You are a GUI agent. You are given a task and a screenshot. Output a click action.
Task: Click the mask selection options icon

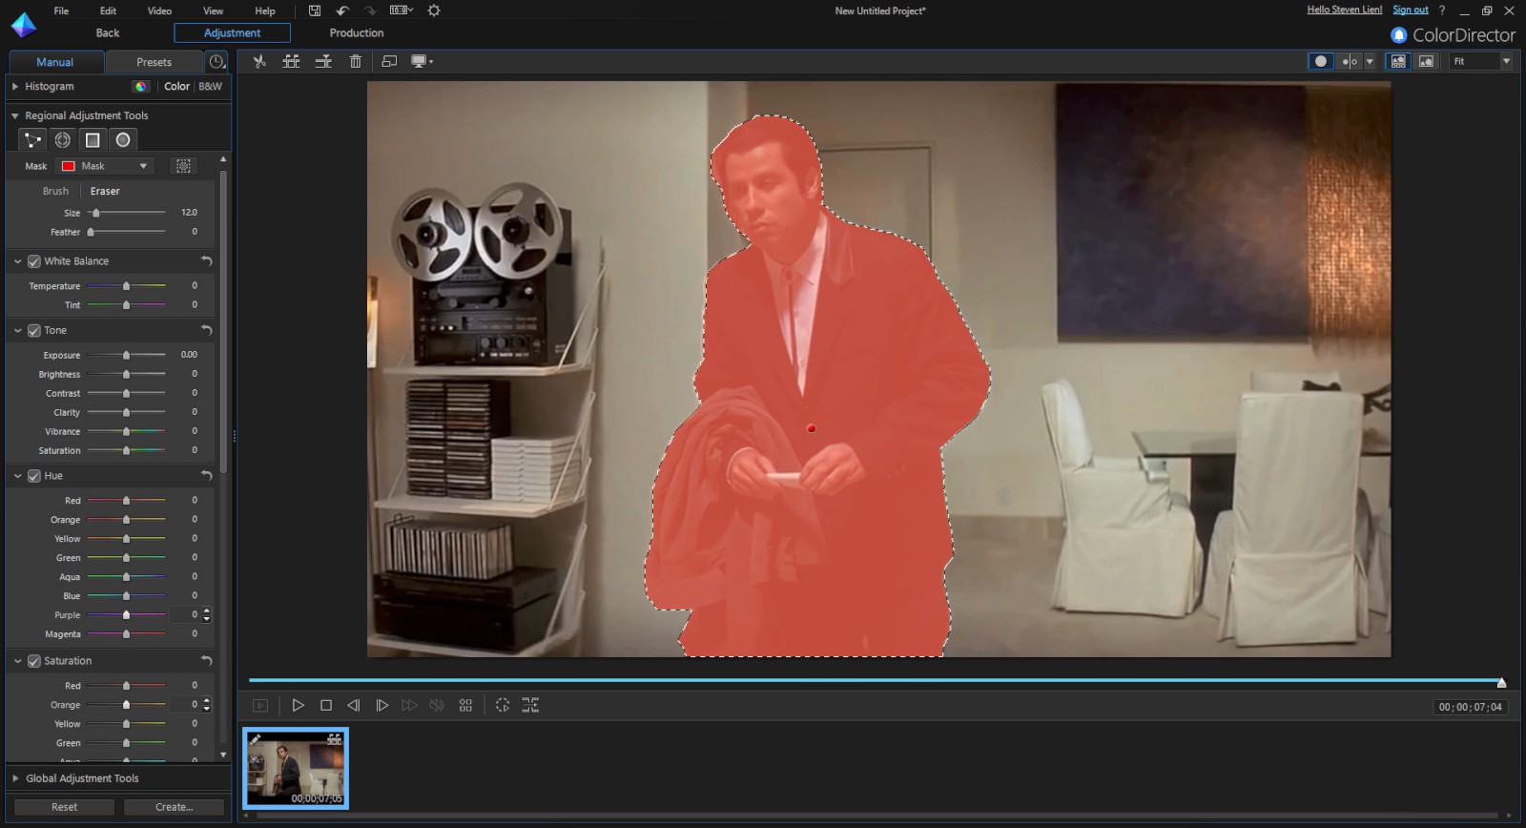183,166
